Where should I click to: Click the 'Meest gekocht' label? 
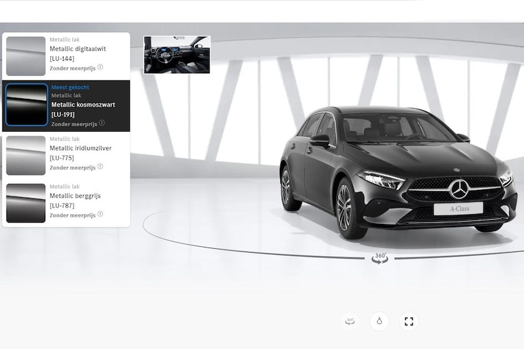click(x=70, y=87)
